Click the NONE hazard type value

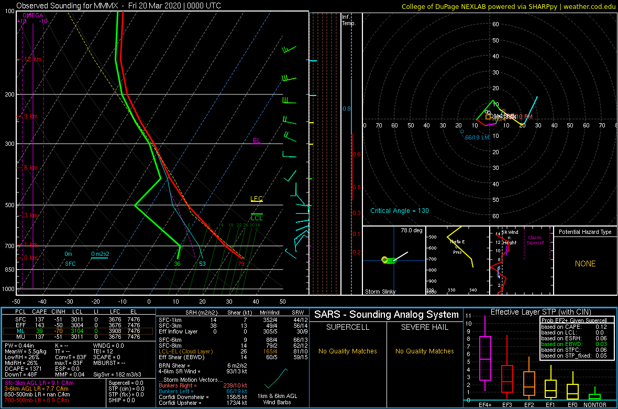click(586, 264)
